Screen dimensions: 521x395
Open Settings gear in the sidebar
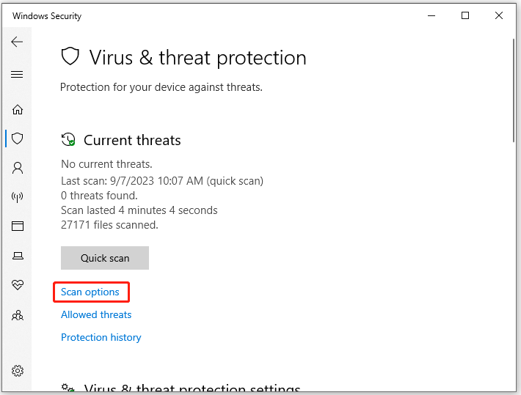[17, 371]
